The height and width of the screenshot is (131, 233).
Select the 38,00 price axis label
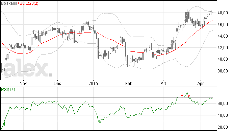point(223,71)
